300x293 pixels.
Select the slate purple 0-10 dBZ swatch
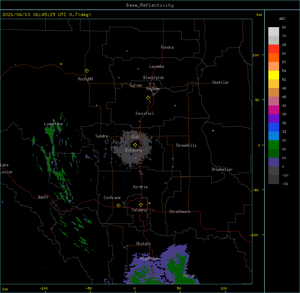coord(274,162)
